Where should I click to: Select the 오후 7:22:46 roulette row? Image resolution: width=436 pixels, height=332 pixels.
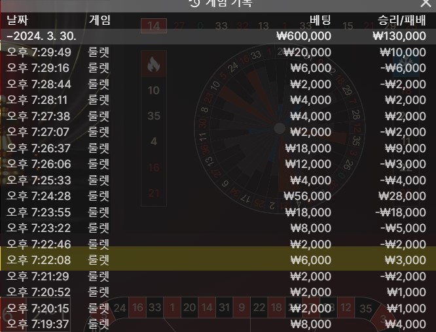click(x=218, y=244)
